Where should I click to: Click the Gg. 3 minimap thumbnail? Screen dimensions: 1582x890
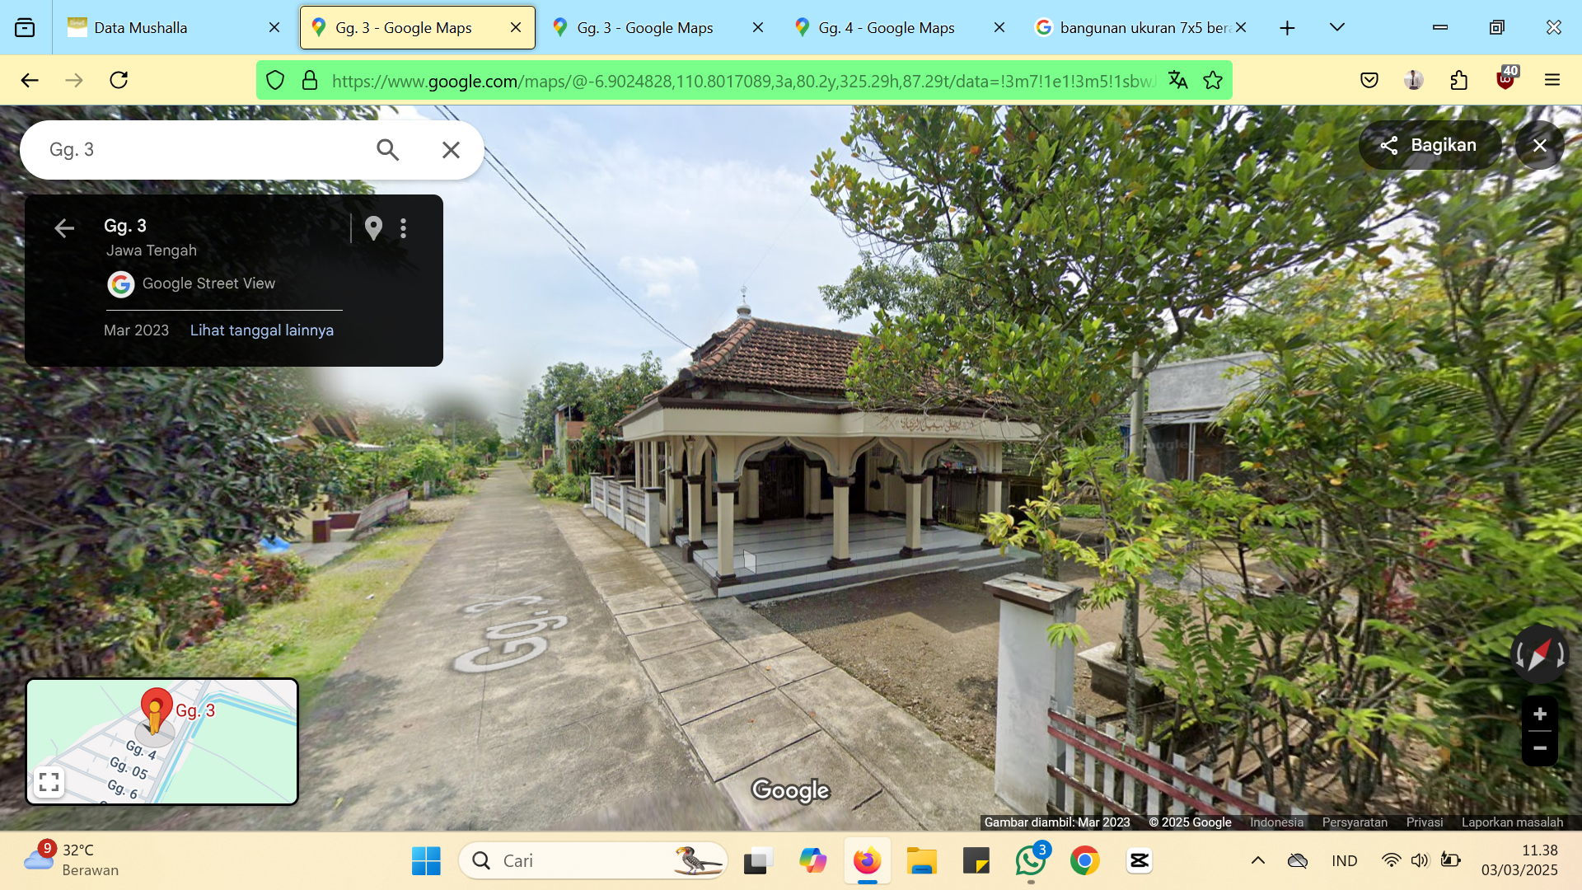click(162, 741)
